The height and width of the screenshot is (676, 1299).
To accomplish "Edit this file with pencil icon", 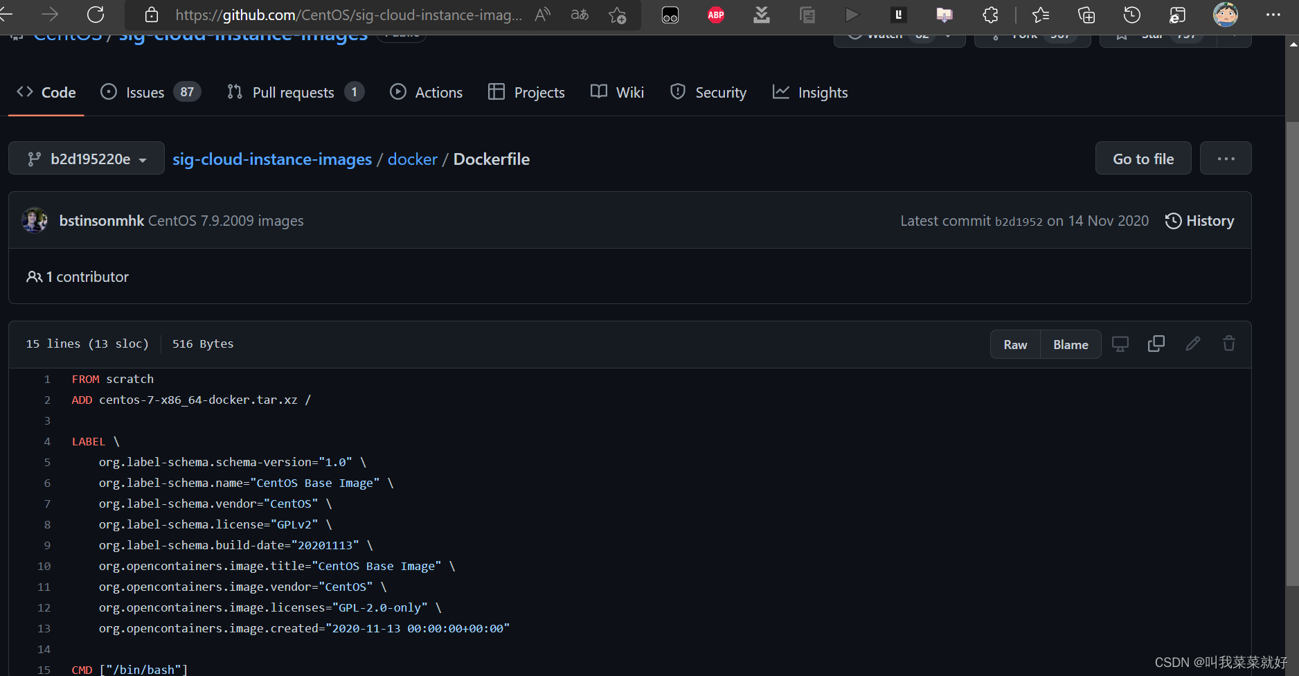I will [x=1193, y=344].
